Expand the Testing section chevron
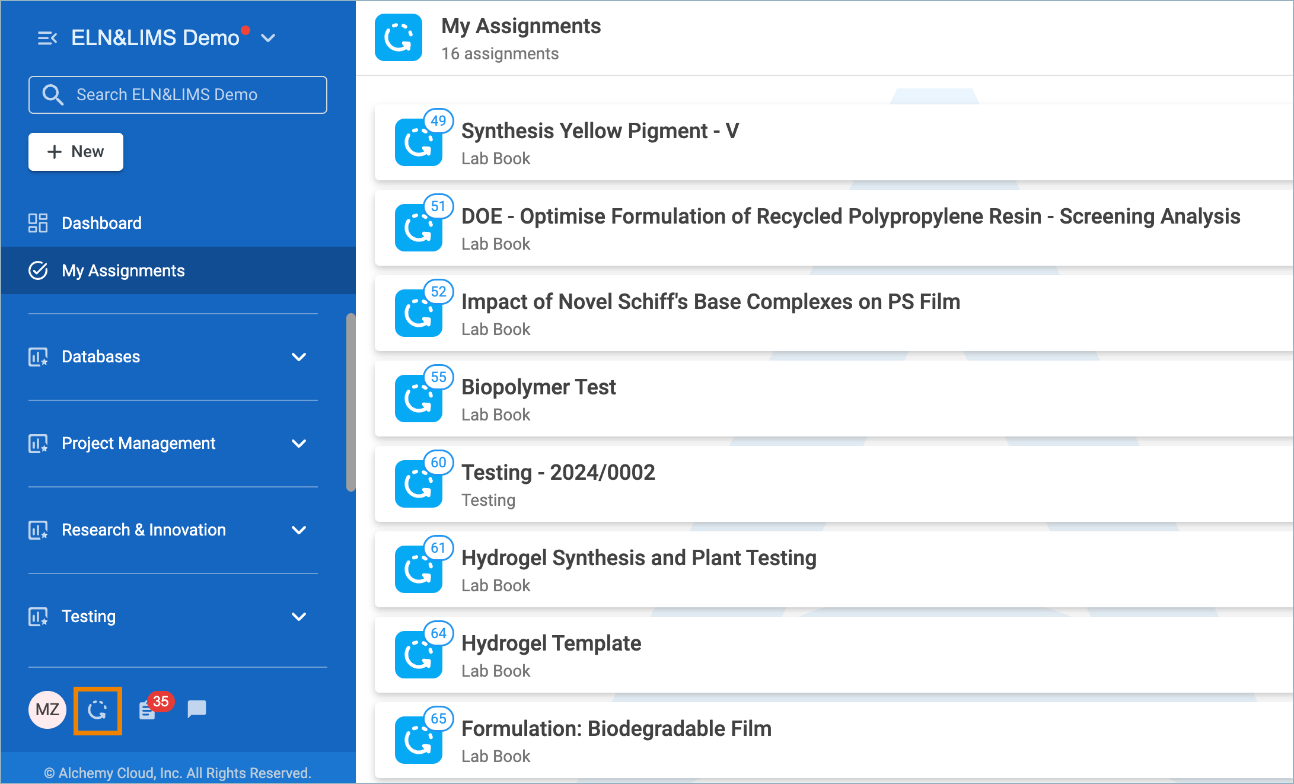Viewport: 1294px width, 784px height. tap(299, 617)
